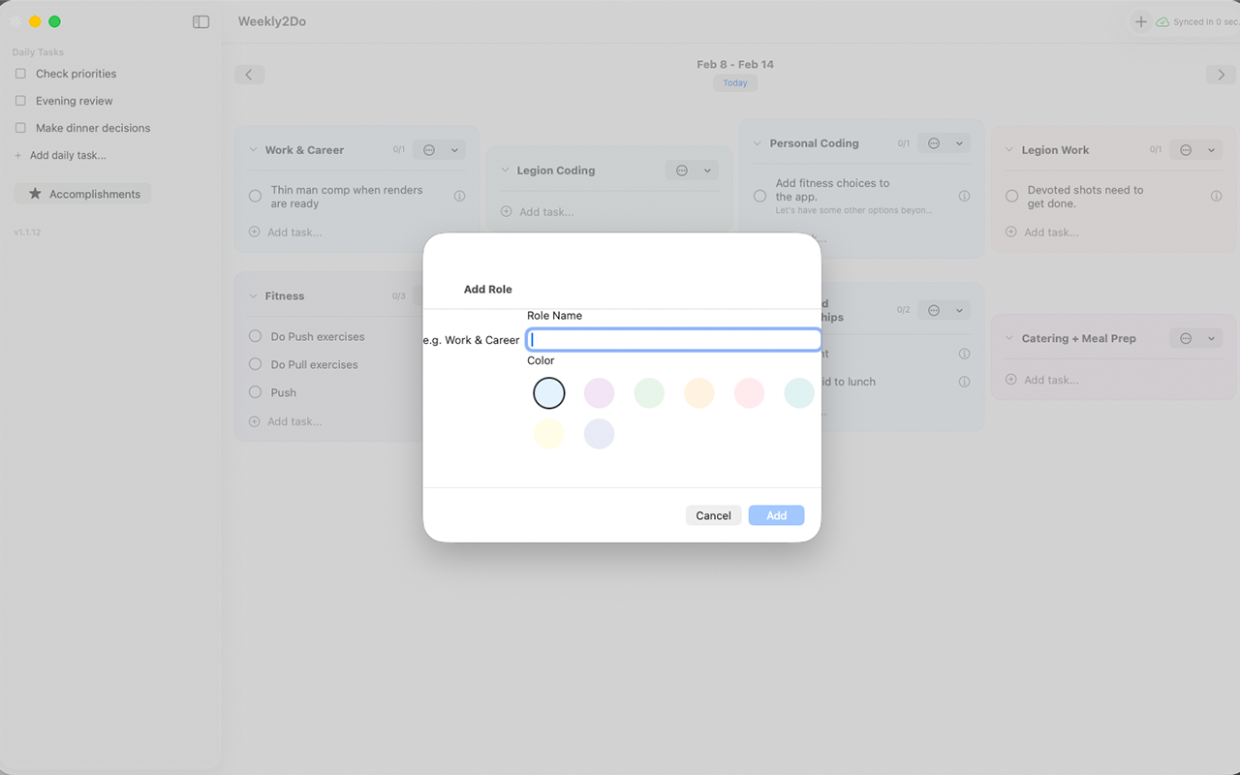Check the Check priorities daily task

(20, 74)
